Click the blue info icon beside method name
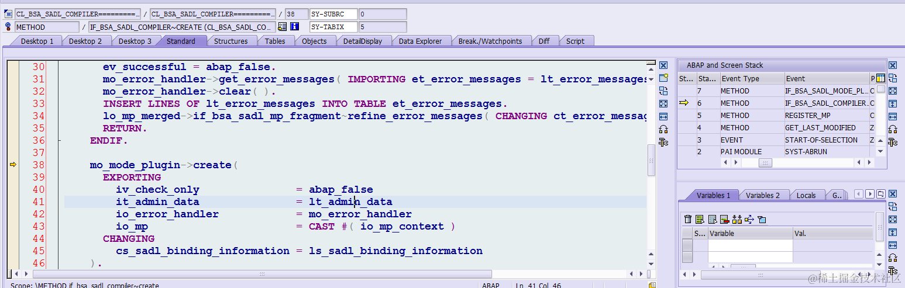905x288 pixels. coord(295,27)
